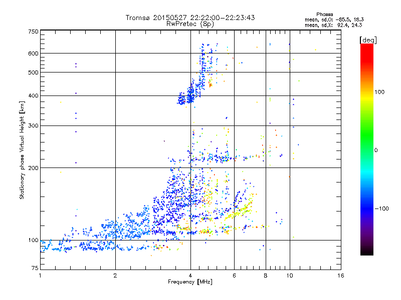Click the blue echo cluster near 400 km
This screenshot has height=300, width=401.
coord(186,97)
